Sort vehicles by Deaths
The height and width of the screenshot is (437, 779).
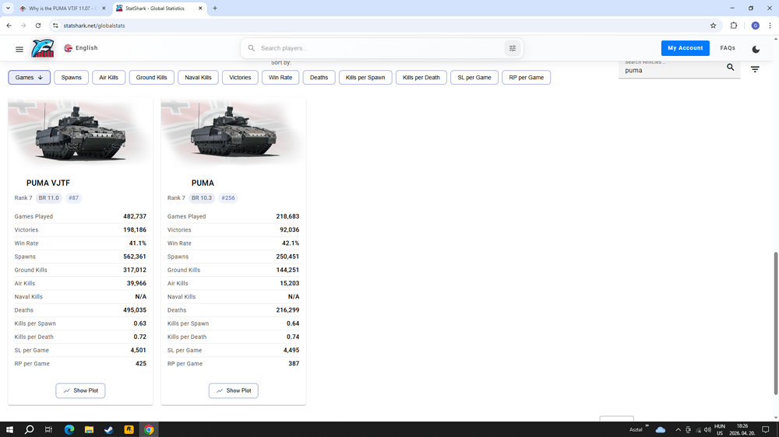pyautogui.click(x=319, y=78)
